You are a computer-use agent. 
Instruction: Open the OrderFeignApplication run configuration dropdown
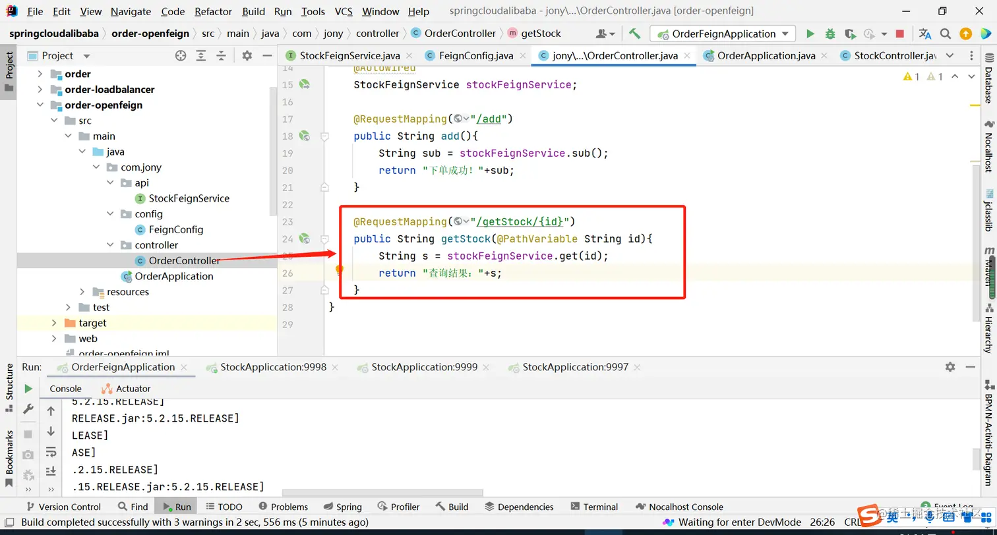(723, 34)
